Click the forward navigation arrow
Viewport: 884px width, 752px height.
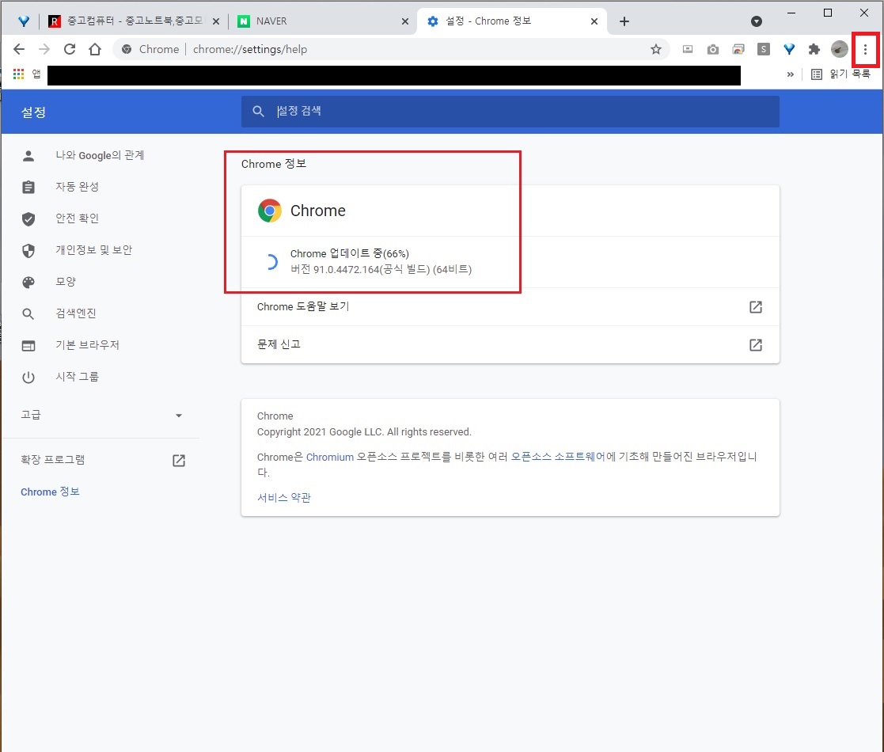[x=44, y=49]
